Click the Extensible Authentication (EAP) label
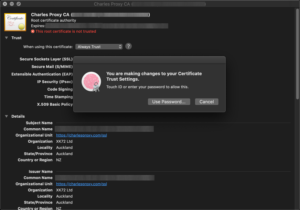Viewport: 300px width, 210px height. coord(42,74)
